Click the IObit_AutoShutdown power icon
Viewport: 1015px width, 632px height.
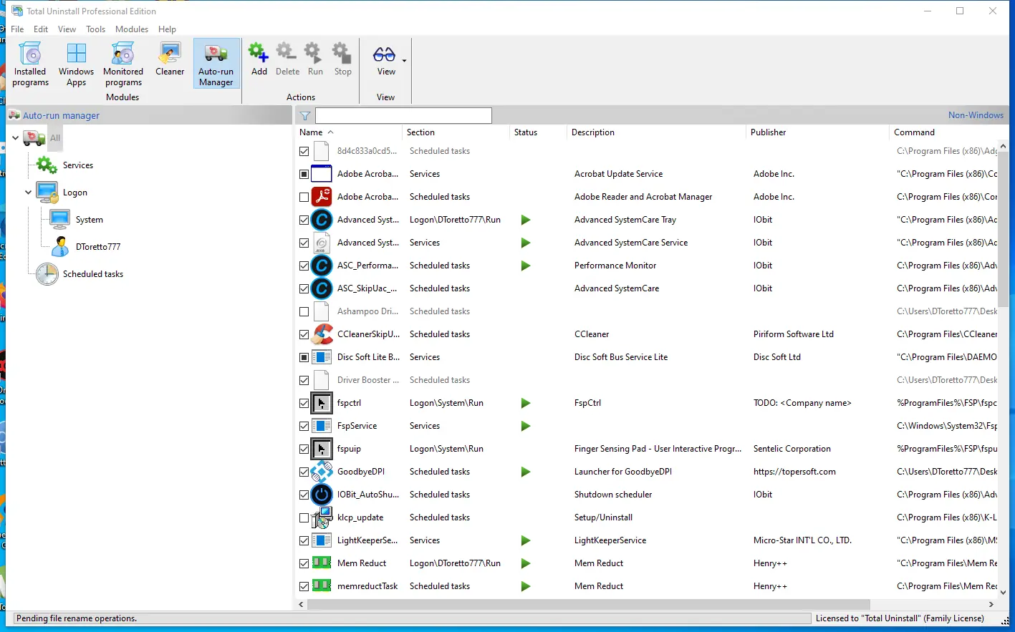point(322,495)
